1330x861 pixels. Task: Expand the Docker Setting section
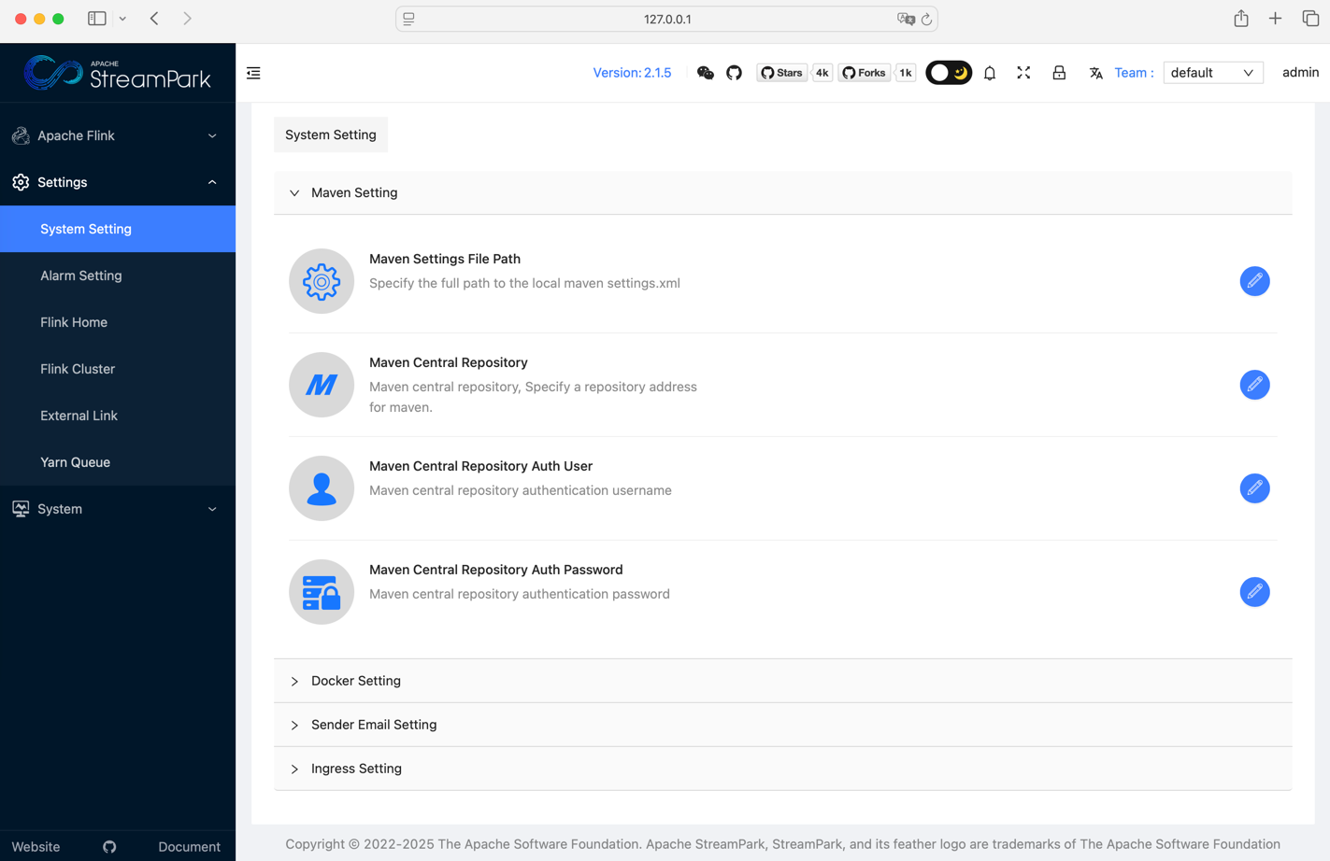tap(356, 681)
